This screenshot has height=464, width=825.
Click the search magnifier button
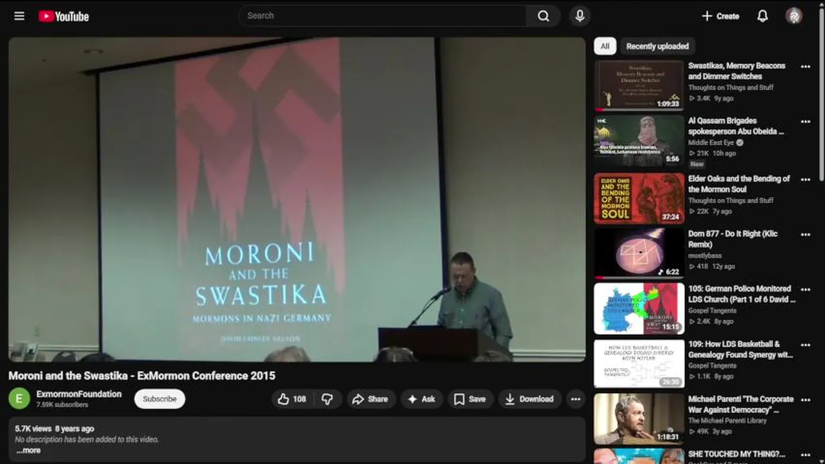click(544, 16)
